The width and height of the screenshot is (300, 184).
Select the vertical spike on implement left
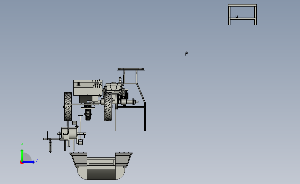pos(50,146)
